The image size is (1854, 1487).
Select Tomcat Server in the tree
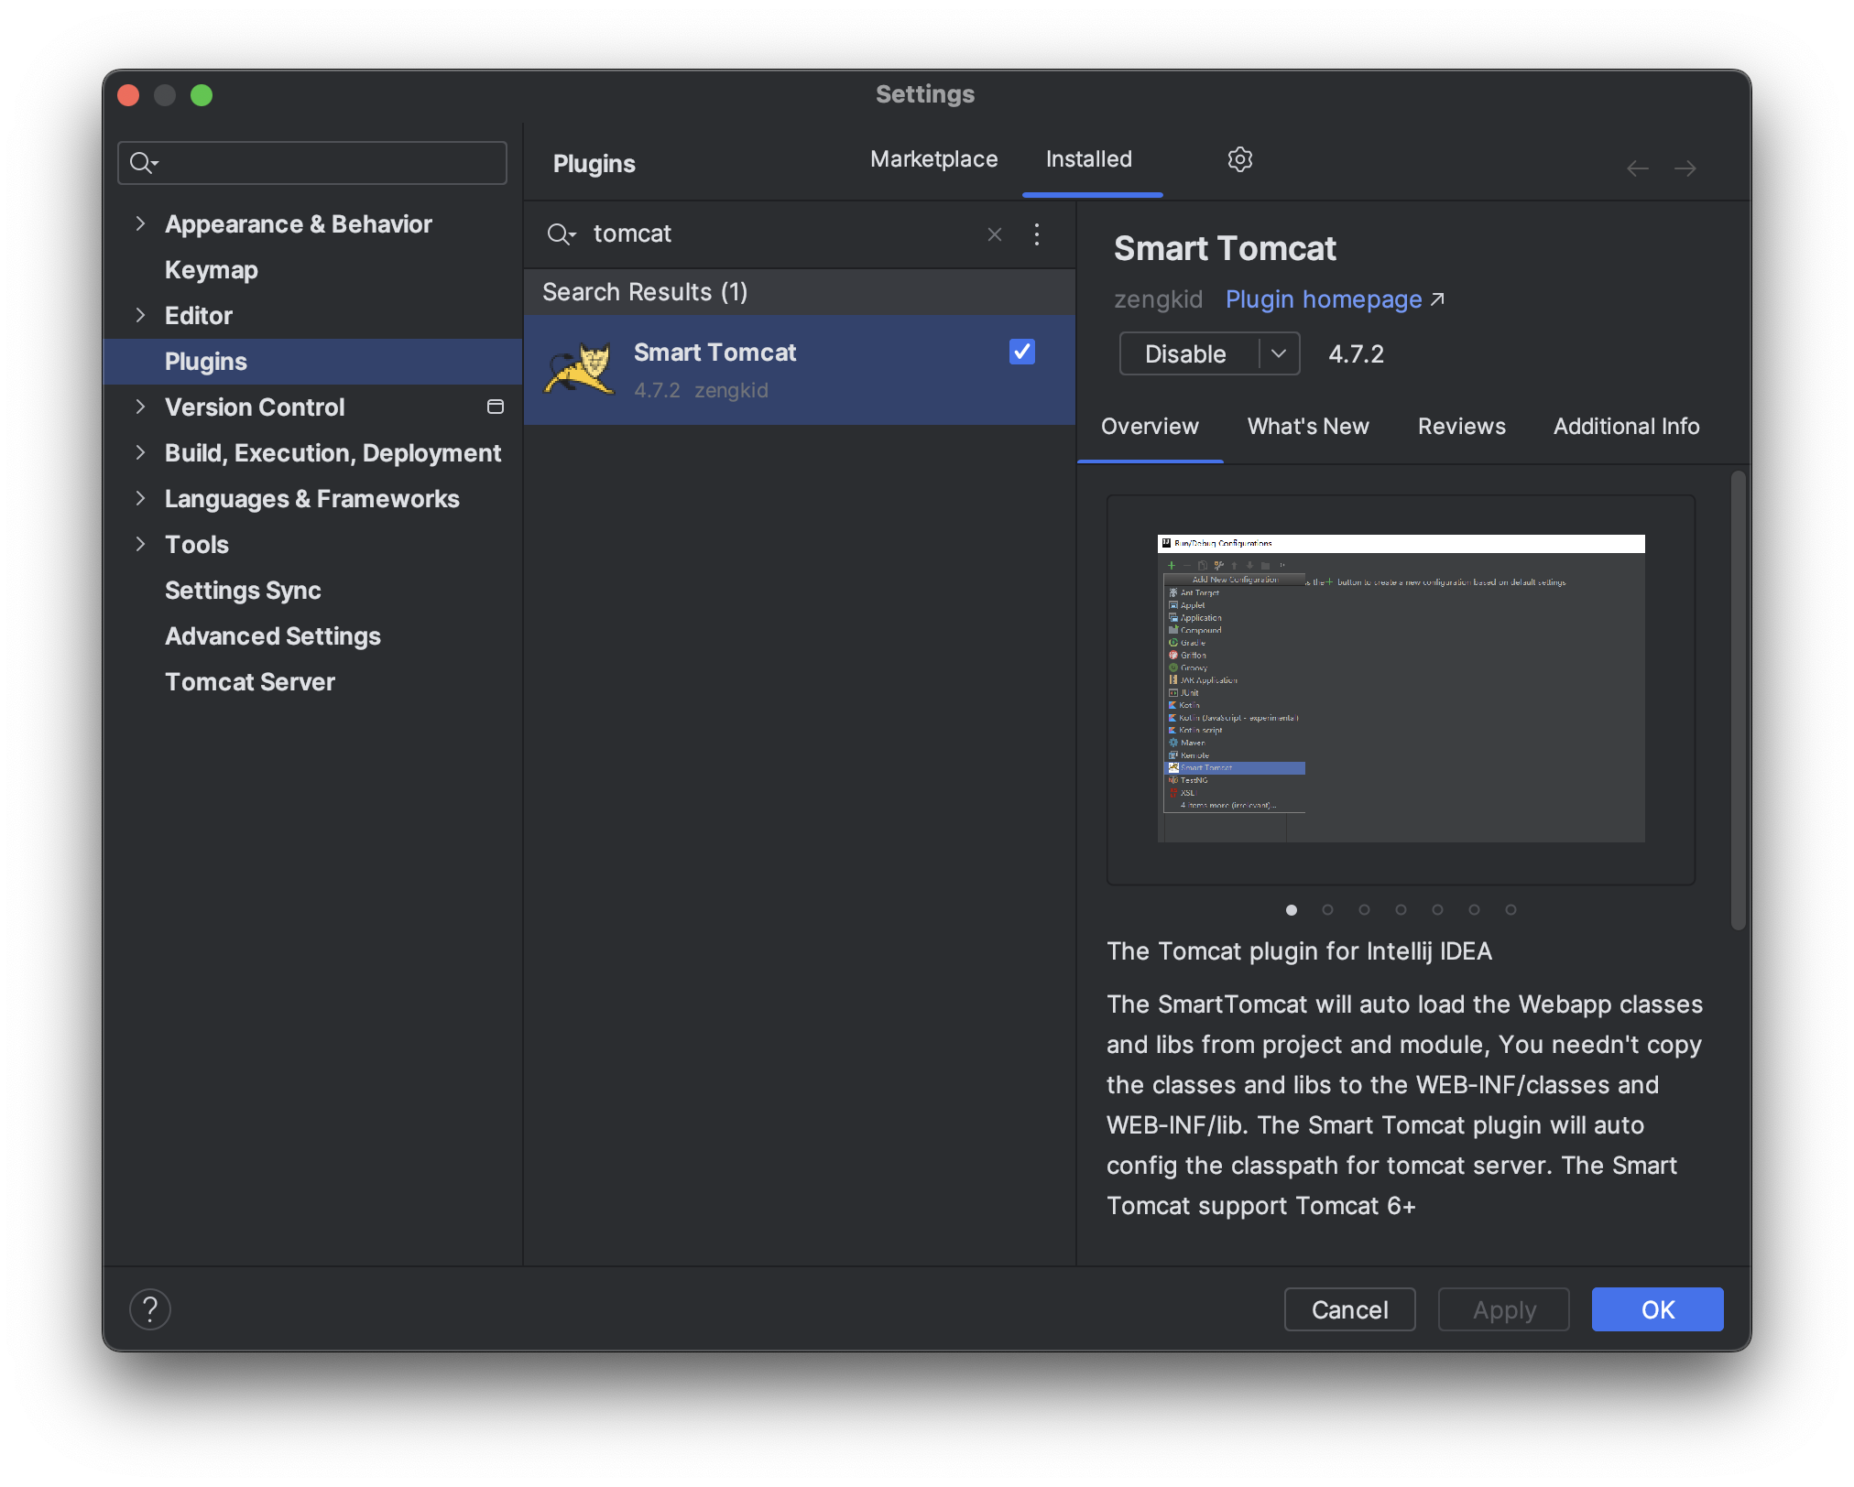(x=250, y=682)
